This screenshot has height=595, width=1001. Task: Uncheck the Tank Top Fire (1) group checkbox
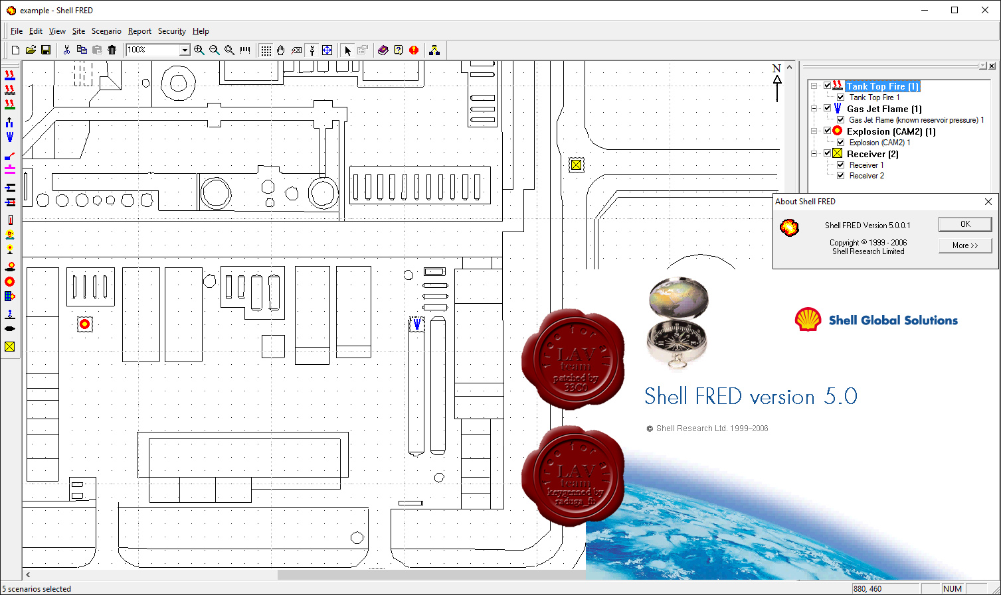(827, 86)
